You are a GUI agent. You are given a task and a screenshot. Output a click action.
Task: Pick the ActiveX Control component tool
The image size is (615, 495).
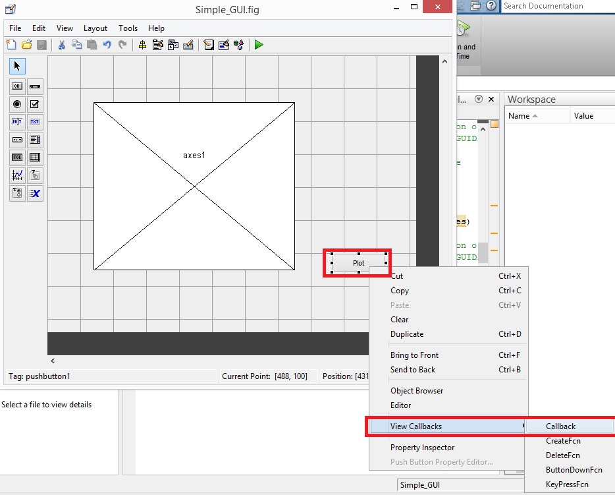click(x=35, y=193)
